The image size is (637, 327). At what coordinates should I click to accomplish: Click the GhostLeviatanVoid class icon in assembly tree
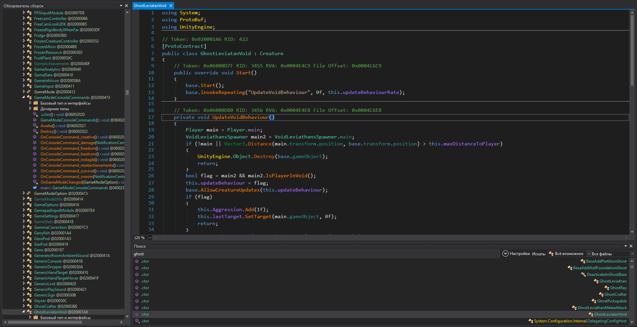pos(30,312)
